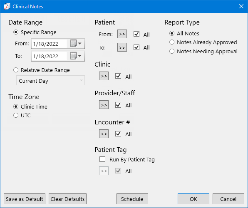Open the From date calendar picker
This screenshot has width=248, height=208.
pos(76,44)
